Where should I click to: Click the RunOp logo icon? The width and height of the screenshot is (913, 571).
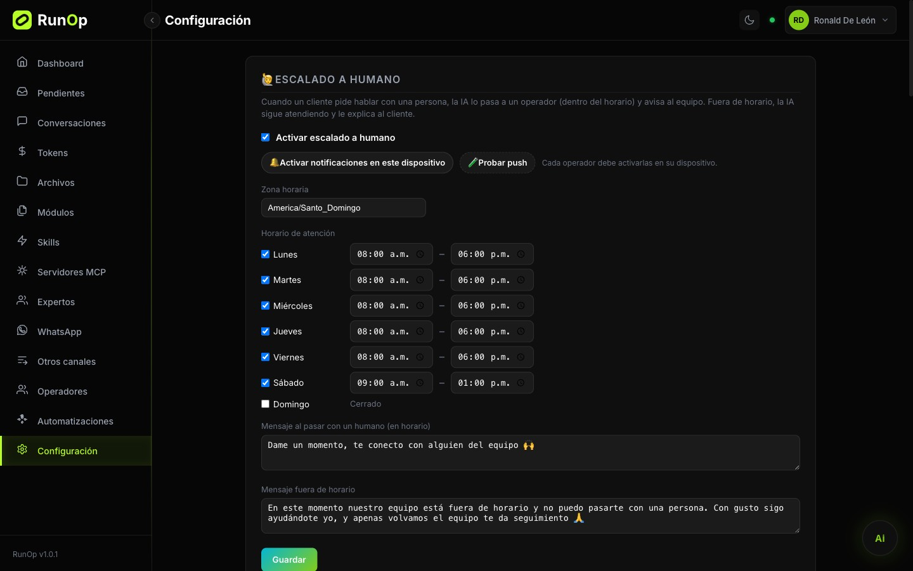click(x=22, y=20)
